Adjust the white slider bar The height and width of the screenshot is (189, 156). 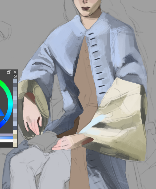[x=6, y=141]
